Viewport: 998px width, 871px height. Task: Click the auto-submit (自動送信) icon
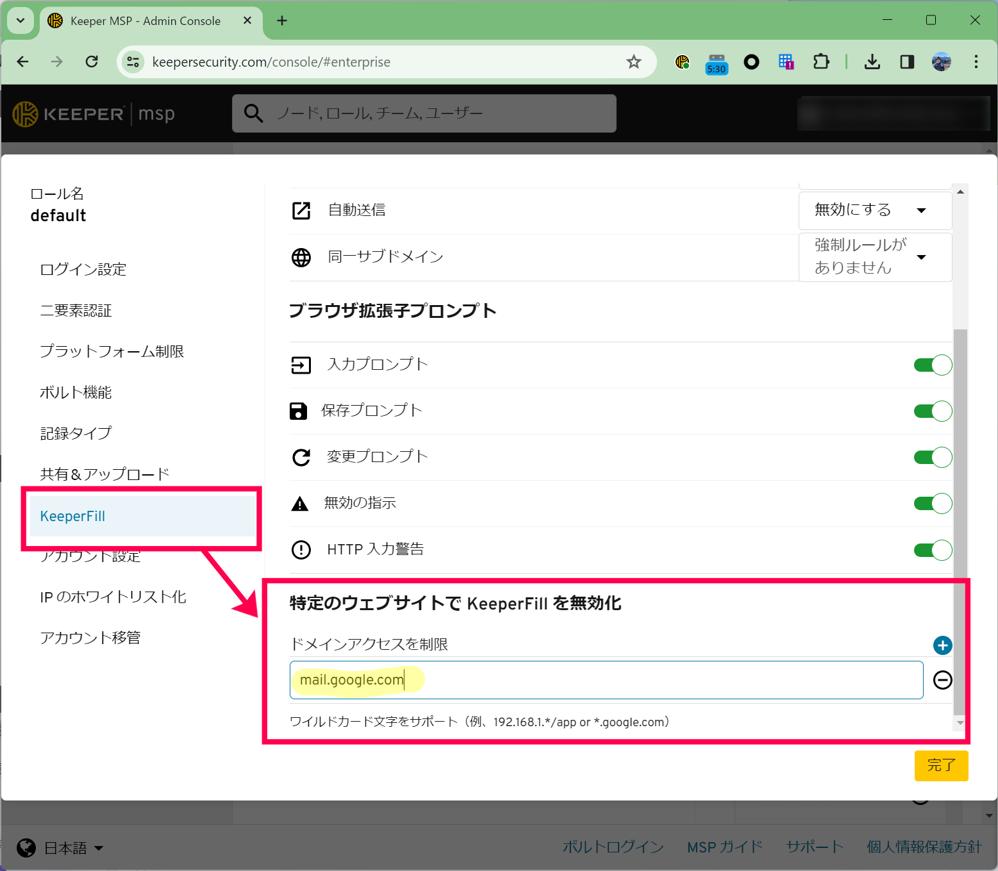click(x=301, y=210)
